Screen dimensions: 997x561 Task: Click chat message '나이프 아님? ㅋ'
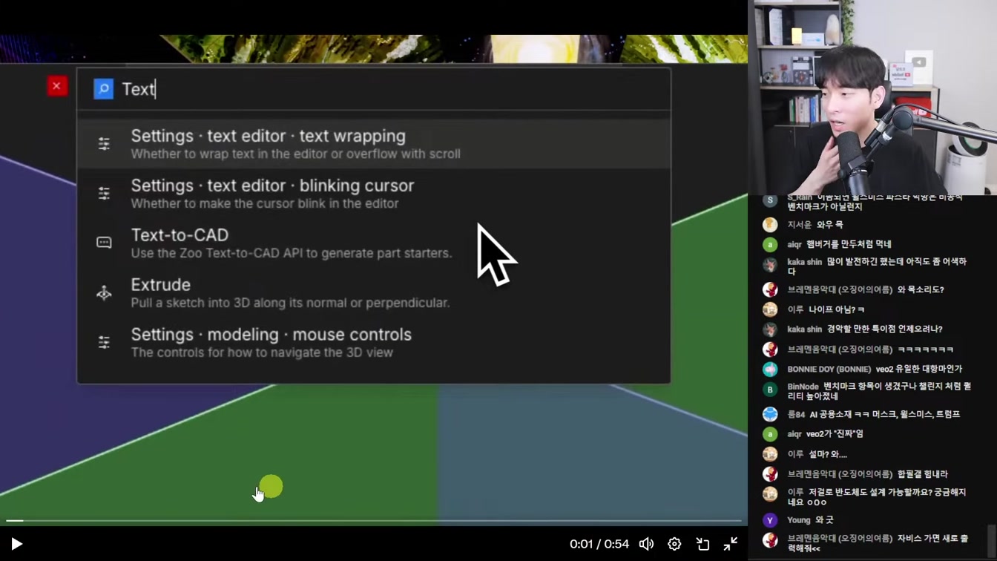click(x=837, y=309)
